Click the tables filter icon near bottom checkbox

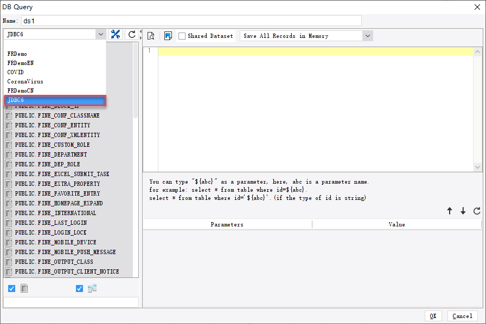click(24, 288)
